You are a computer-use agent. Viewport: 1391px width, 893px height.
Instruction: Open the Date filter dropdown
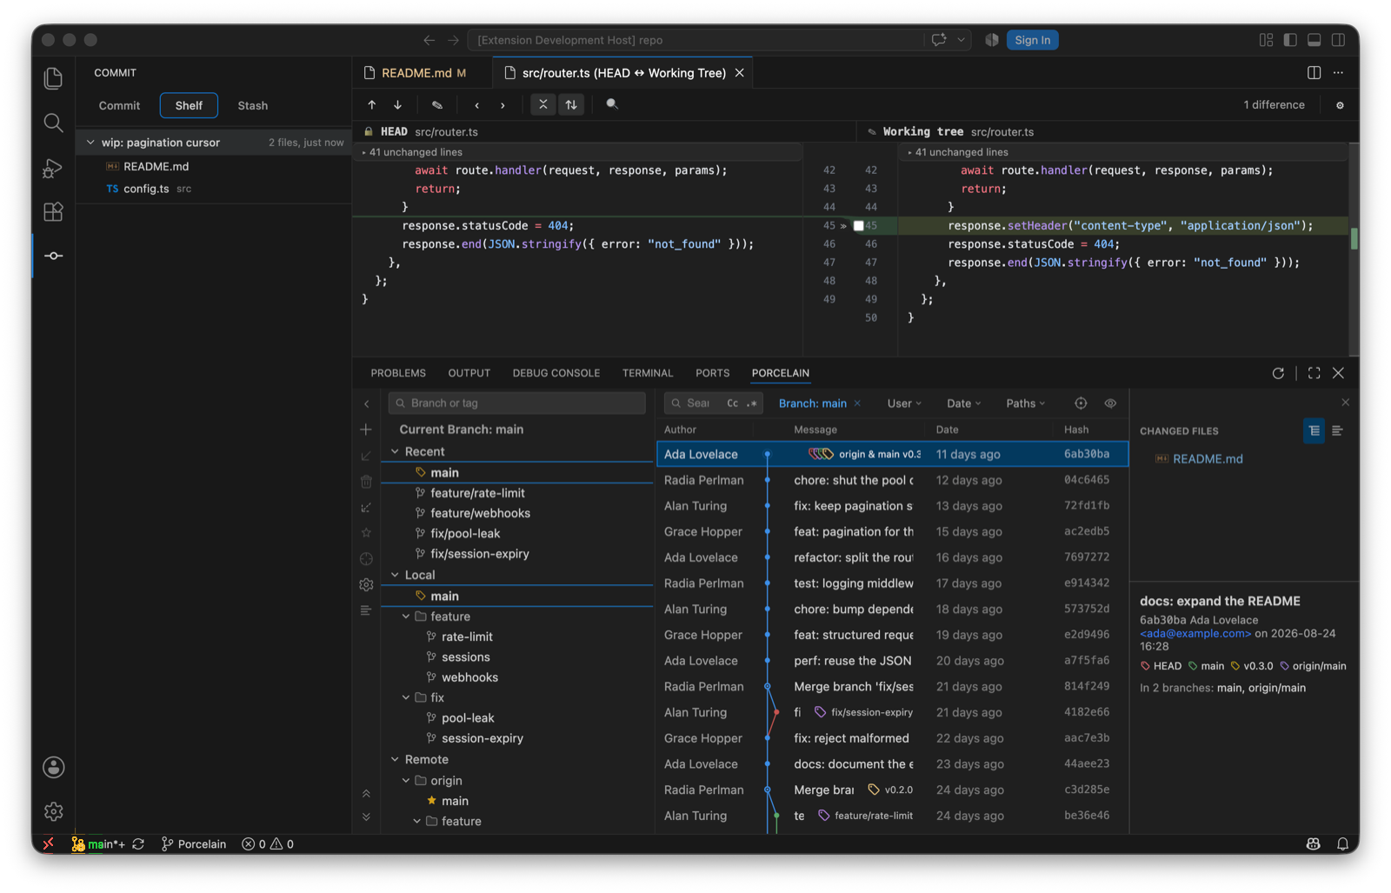963,403
